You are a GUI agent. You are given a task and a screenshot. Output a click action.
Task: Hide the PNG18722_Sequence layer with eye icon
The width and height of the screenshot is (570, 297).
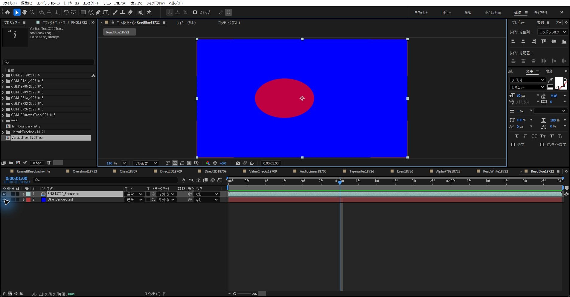pos(4,194)
